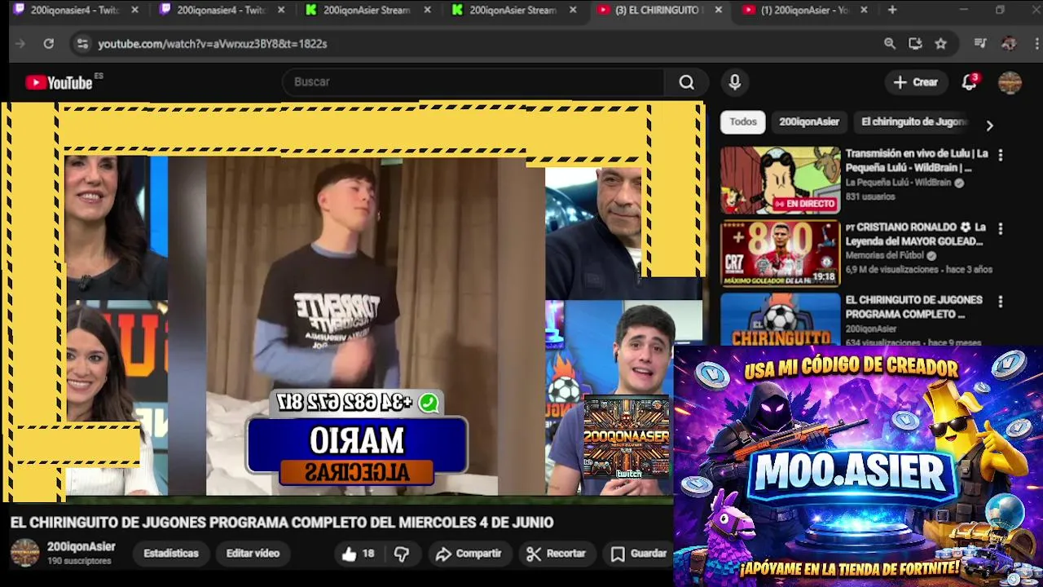Open EL CHIRINGUITO DE JUGONES PROGRAMA COMPLETO suggestion
The width and height of the screenshot is (1043, 587).
click(x=913, y=307)
